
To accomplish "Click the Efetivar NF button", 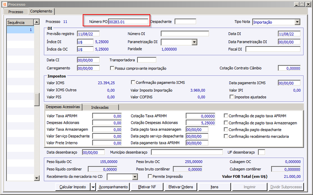I will coord(147,187).
